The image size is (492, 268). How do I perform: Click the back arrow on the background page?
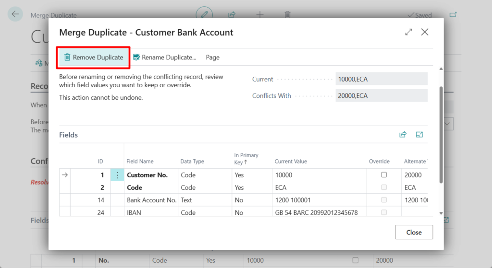pyautogui.click(x=15, y=14)
